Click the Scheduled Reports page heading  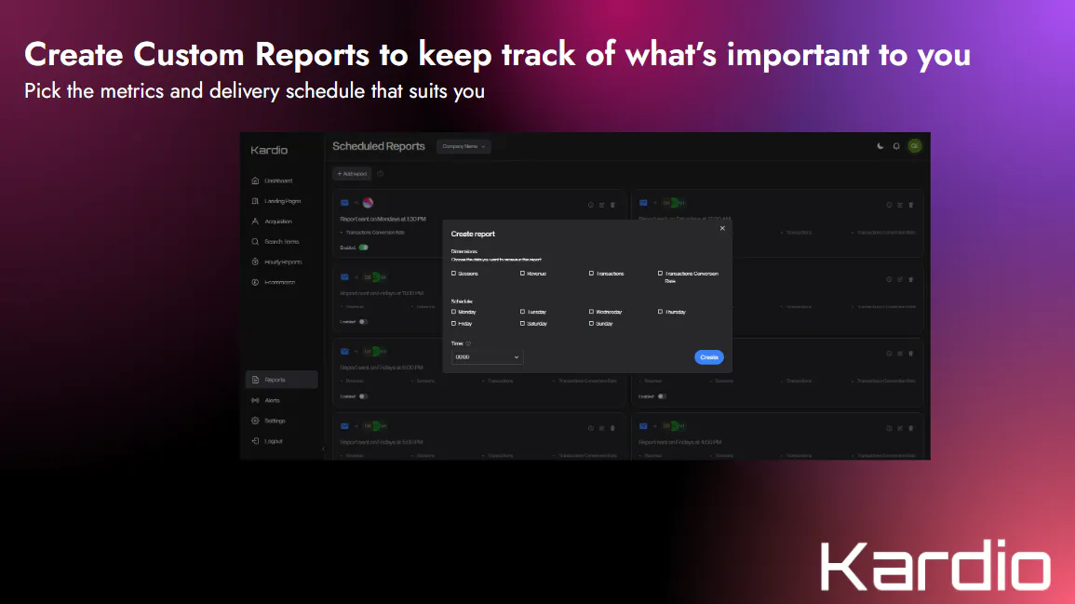[379, 146]
